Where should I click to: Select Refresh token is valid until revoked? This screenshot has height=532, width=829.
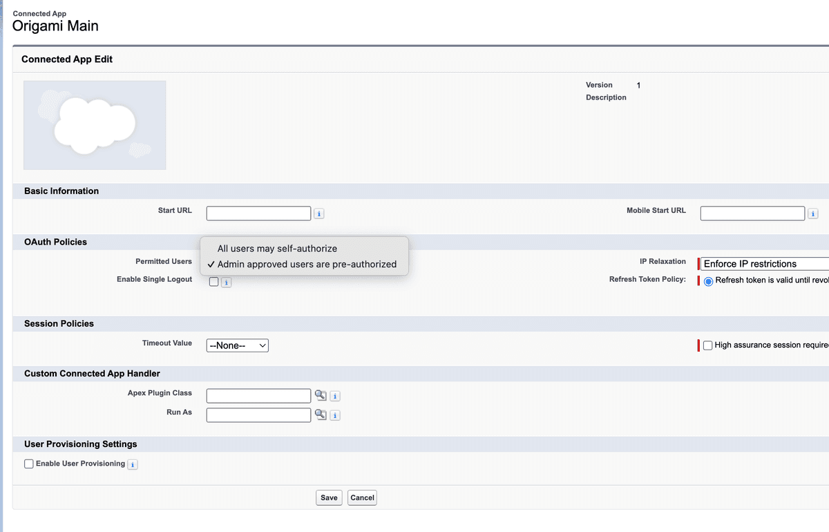click(x=708, y=281)
